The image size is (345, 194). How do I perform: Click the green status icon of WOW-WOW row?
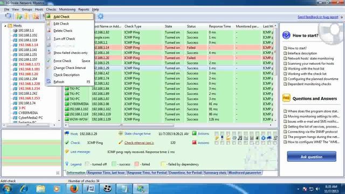pyautogui.click(x=67, y=119)
